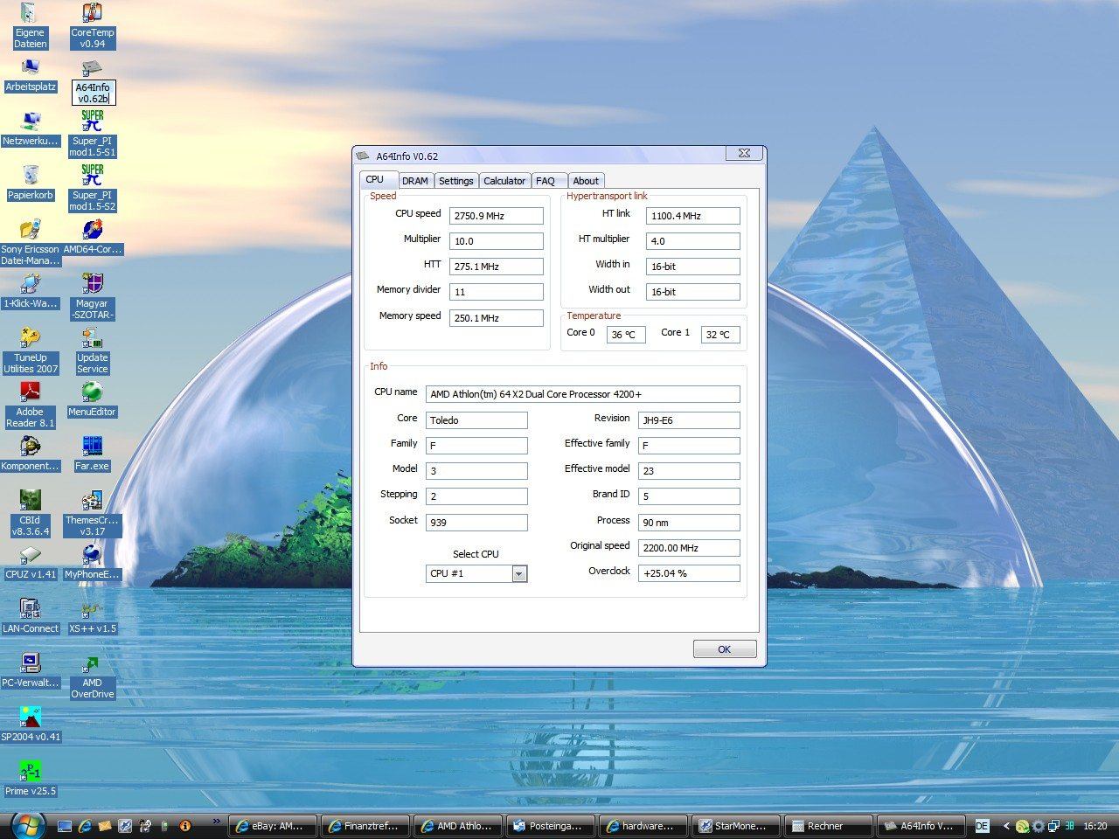
Task: Click the Show Desktop quick launch icon
Action: [x=65, y=826]
